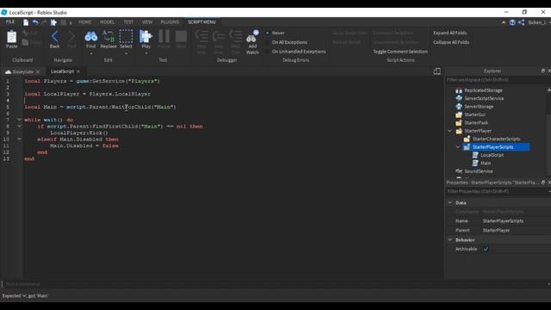The width and height of the screenshot is (551, 310).
Task: Open the Select dropdown arrow
Action: (126, 53)
